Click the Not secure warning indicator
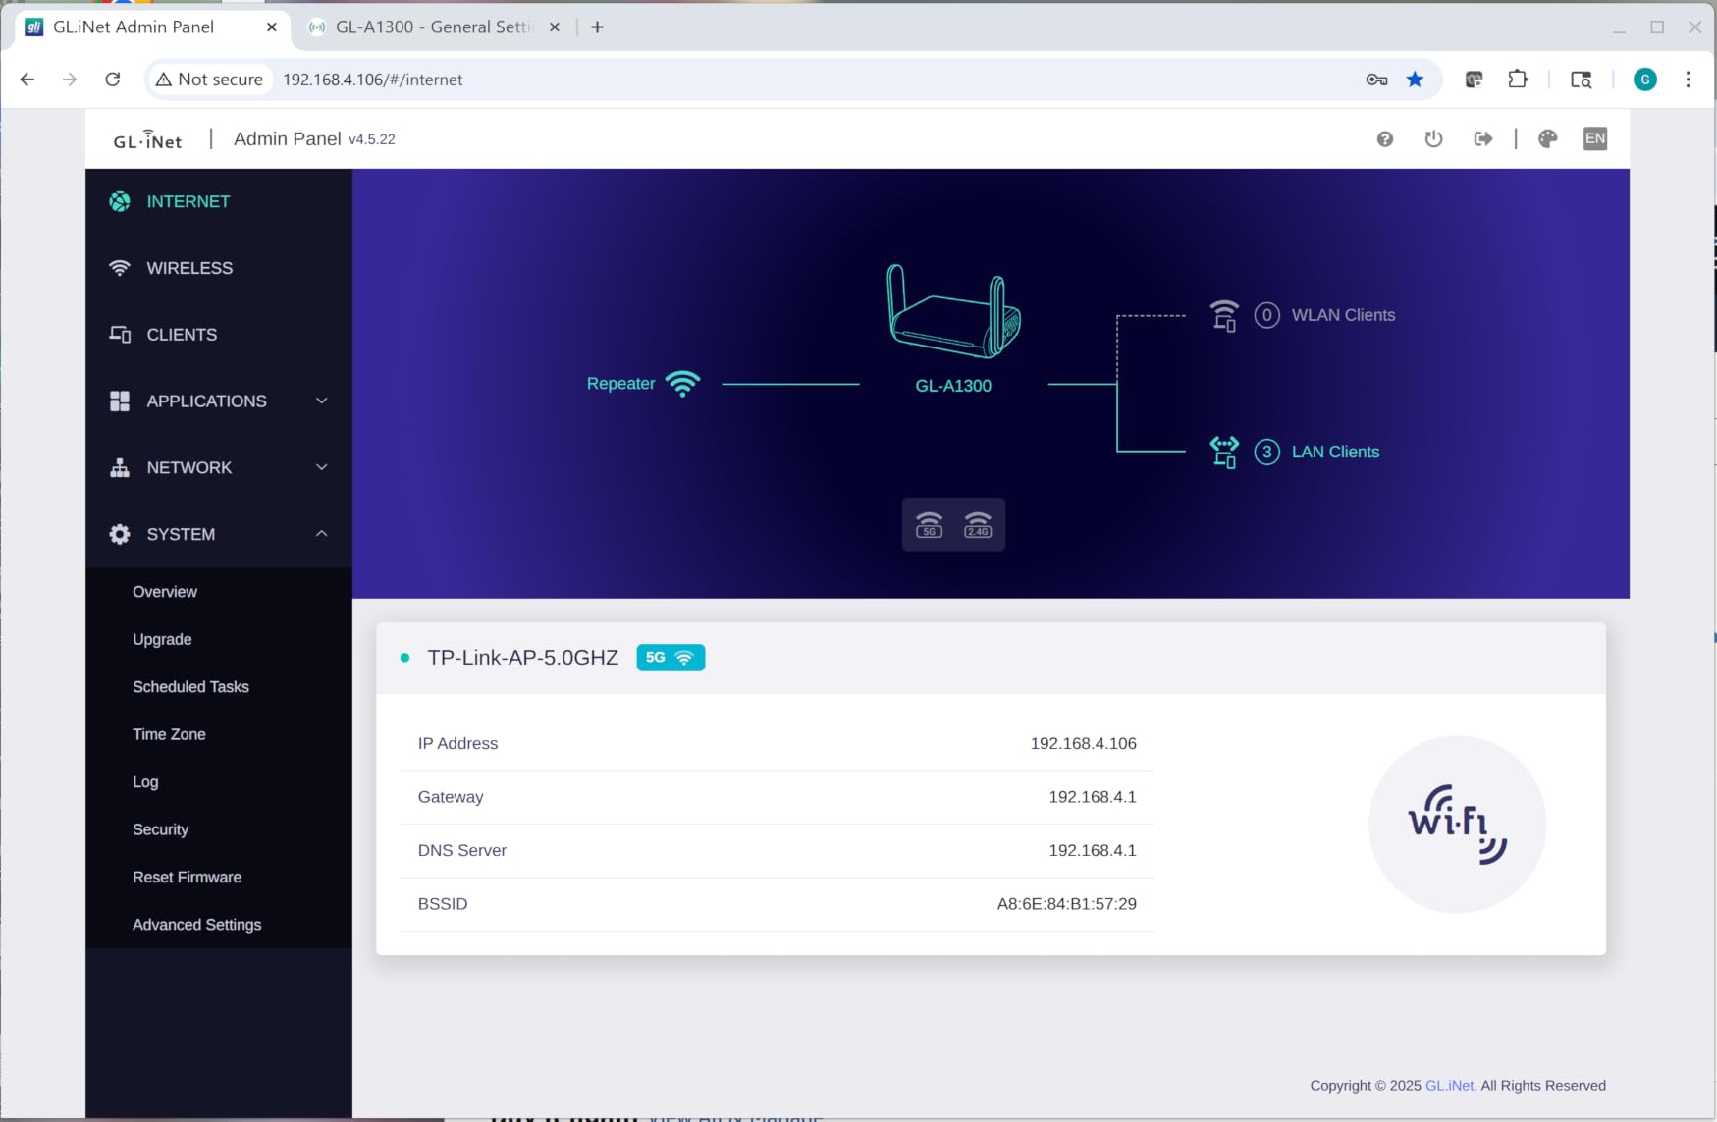Screen dimensions: 1717x1122 (x=209, y=80)
